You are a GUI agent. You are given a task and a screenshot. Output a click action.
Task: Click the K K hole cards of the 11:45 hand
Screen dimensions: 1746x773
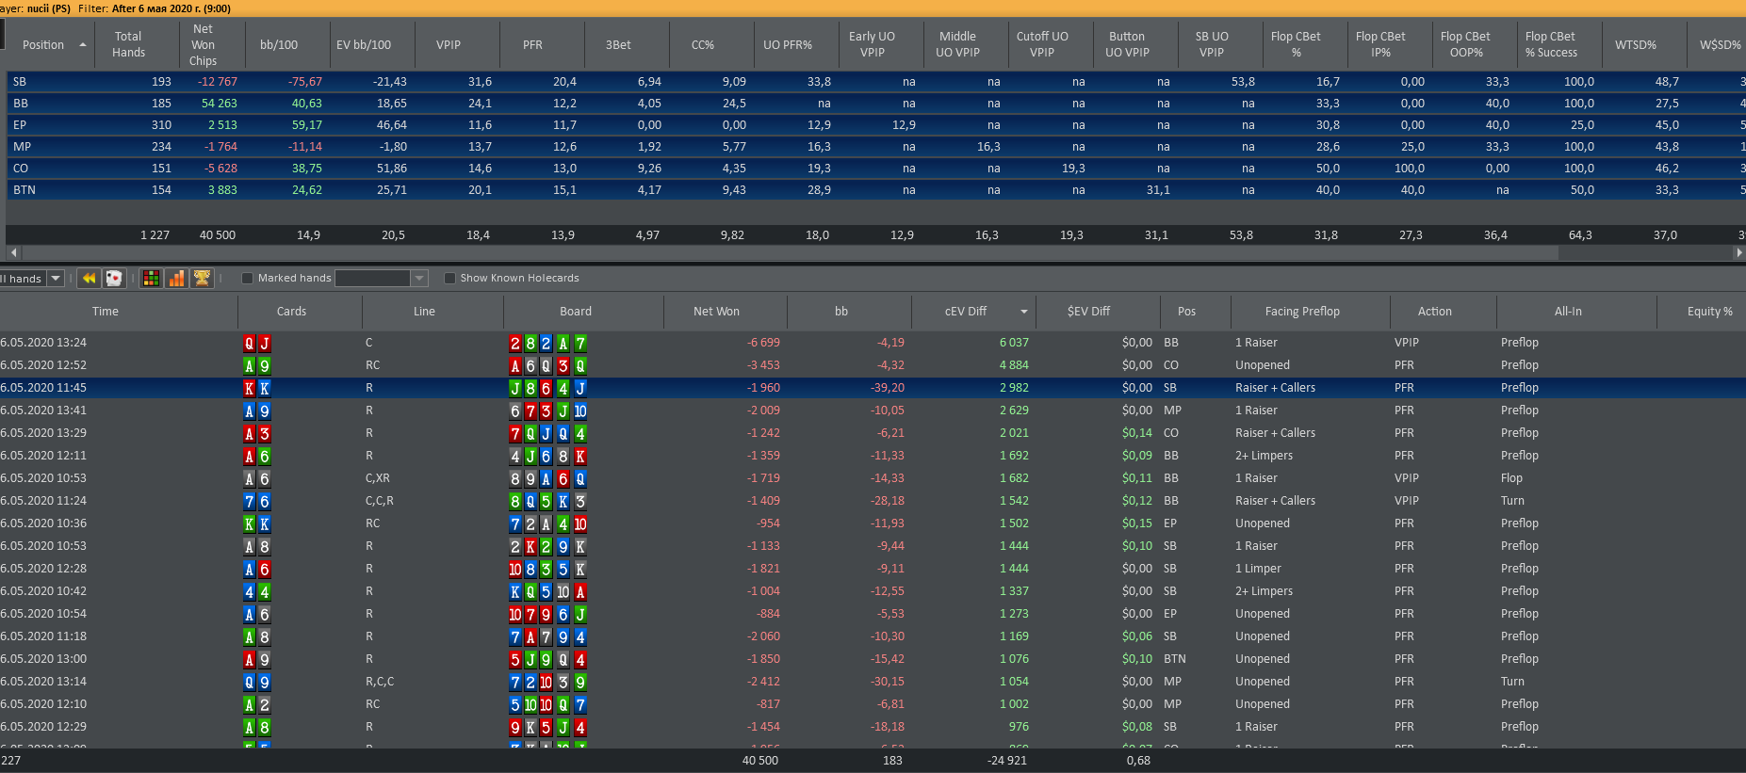point(257,388)
